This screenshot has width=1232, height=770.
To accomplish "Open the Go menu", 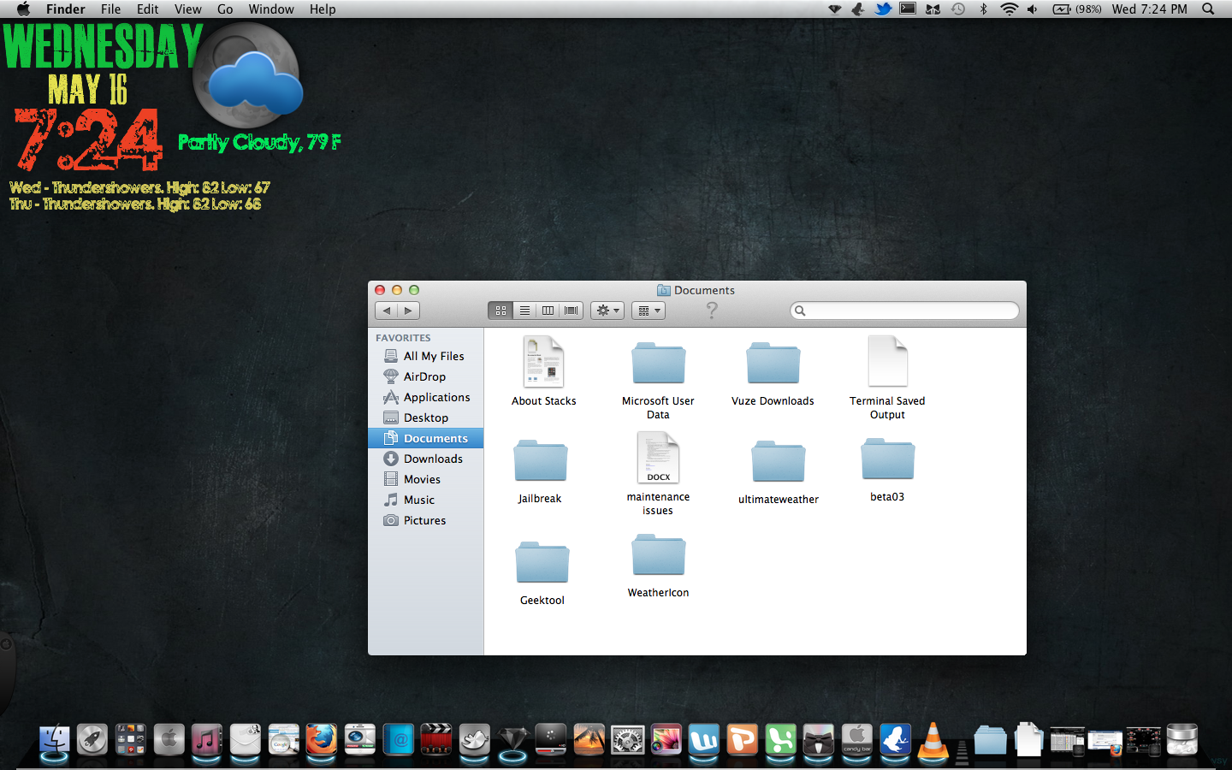I will click(x=225, y=9).
